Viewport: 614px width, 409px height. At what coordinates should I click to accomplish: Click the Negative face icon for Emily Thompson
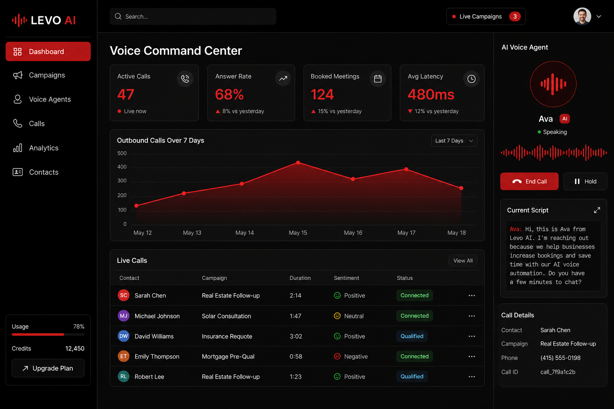[337, 356]
